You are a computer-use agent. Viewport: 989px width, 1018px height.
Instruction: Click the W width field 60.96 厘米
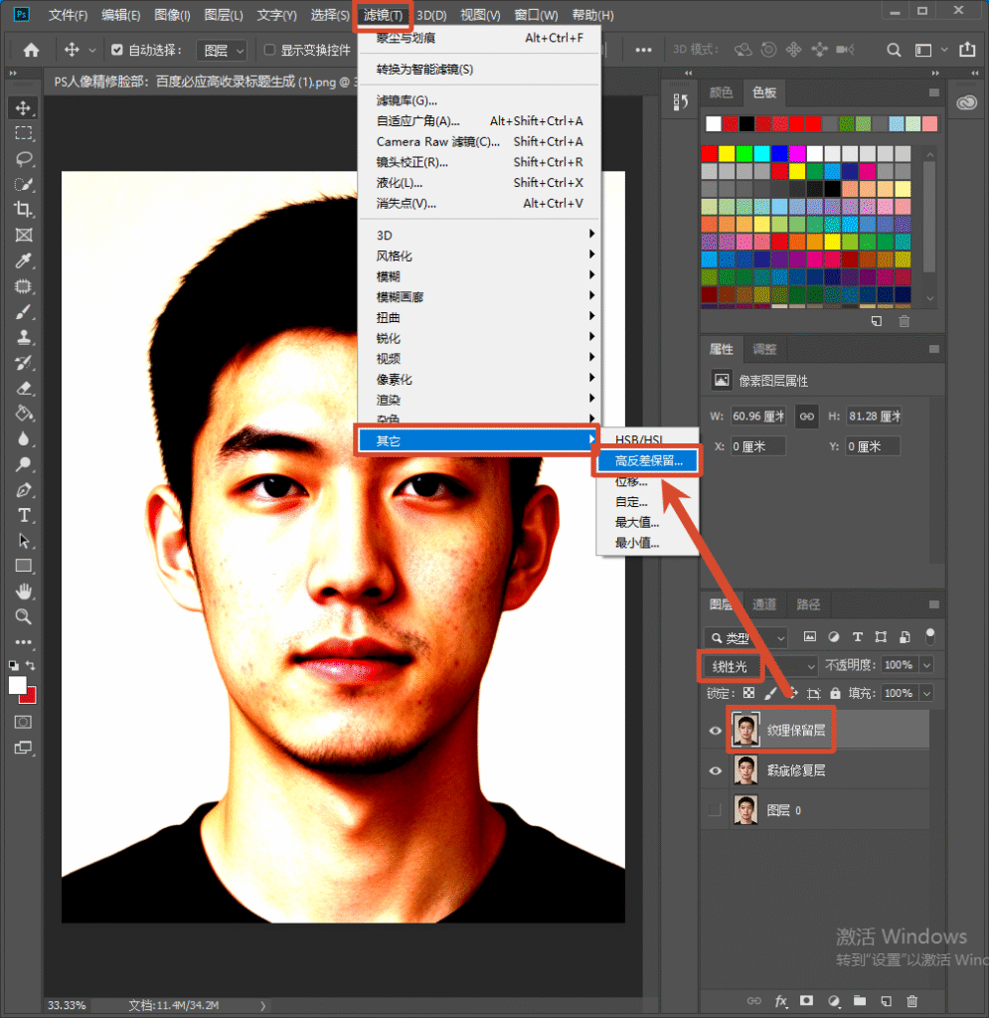pyautogui.click(x=758, y=417)
